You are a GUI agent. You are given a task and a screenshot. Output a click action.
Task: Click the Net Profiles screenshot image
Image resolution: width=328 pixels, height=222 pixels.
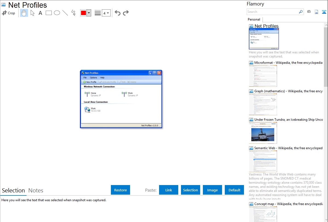click(121, 99)
